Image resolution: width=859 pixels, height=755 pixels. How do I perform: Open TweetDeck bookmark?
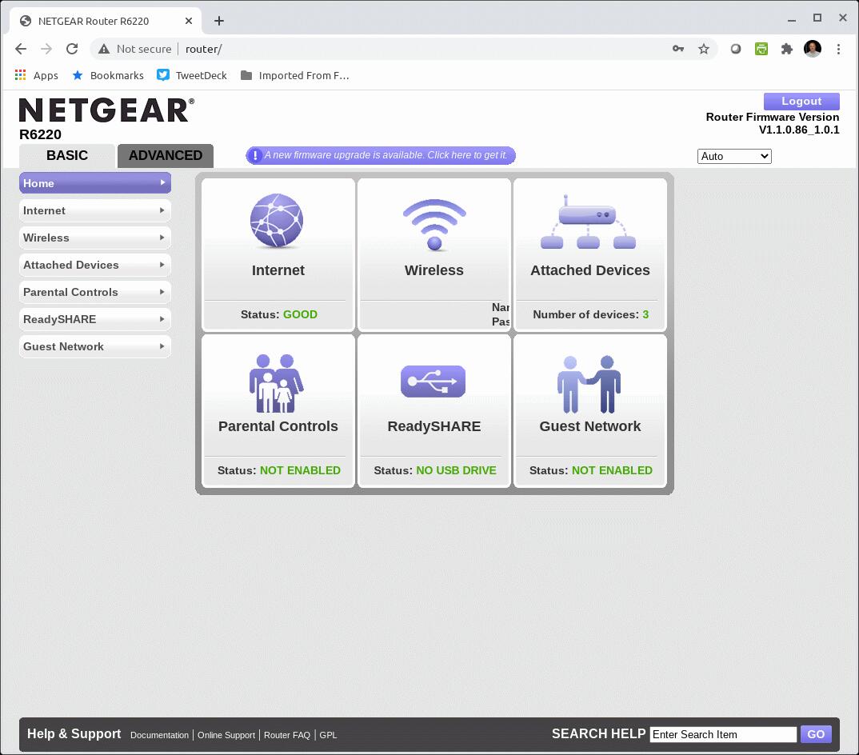click(192, 75)
